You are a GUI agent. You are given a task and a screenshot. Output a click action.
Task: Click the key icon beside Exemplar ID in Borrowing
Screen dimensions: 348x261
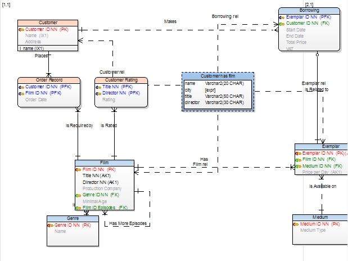click(282, 17)
